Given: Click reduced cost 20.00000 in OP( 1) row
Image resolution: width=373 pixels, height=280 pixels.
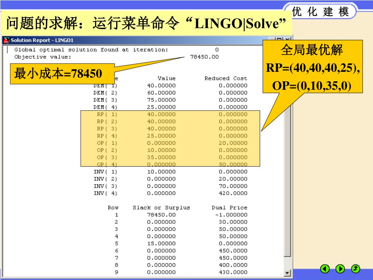Looking at the screenshot, I should 233,143.
